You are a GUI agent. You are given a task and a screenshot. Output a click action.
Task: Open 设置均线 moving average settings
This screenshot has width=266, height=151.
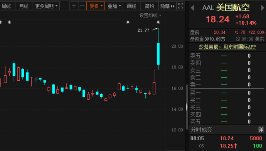(150, 15)
